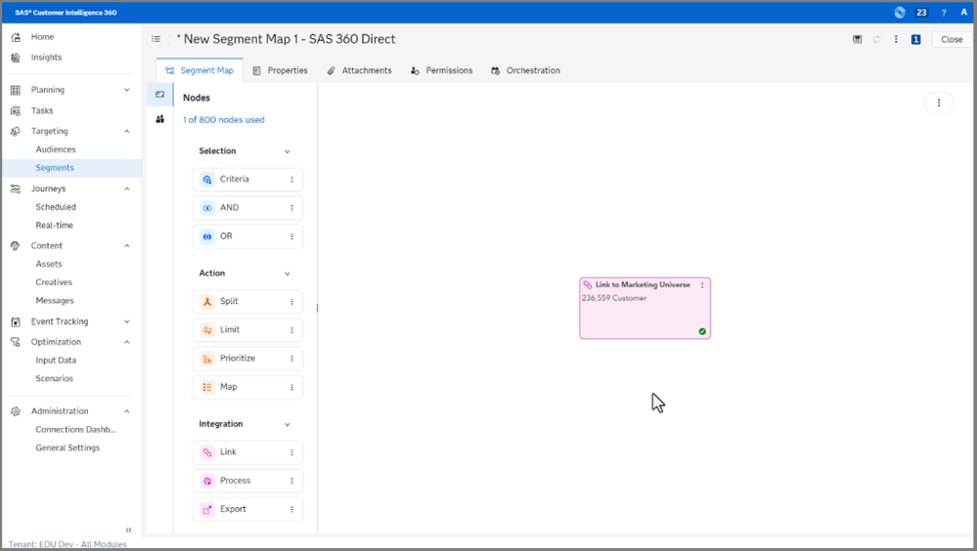This screenshot has width=977, height=551.
Task: Click the blue number 1 badge icon
Action: [916, 39]
